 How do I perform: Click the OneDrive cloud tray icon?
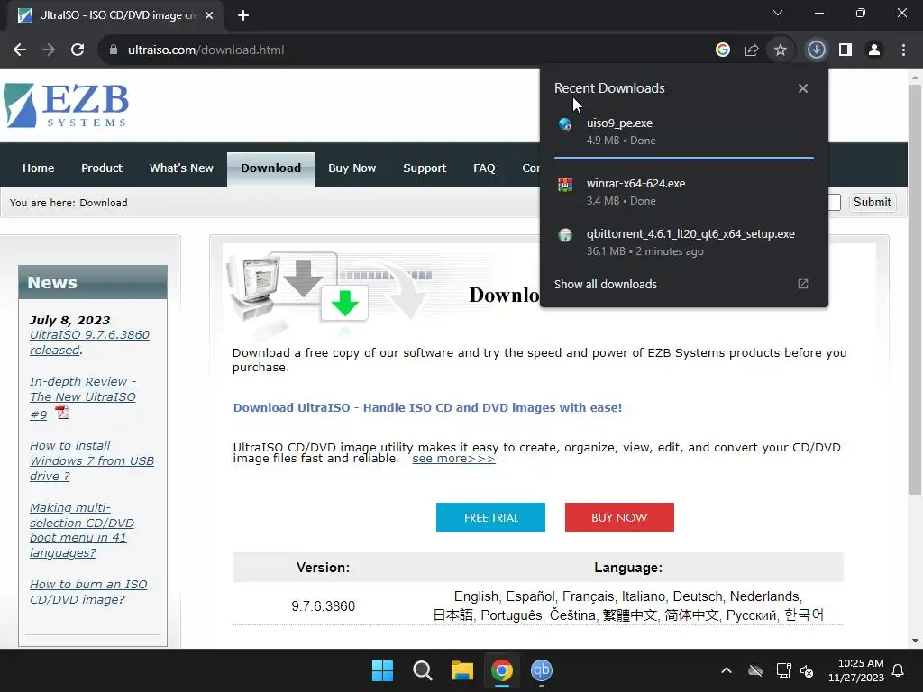(755, 670)
